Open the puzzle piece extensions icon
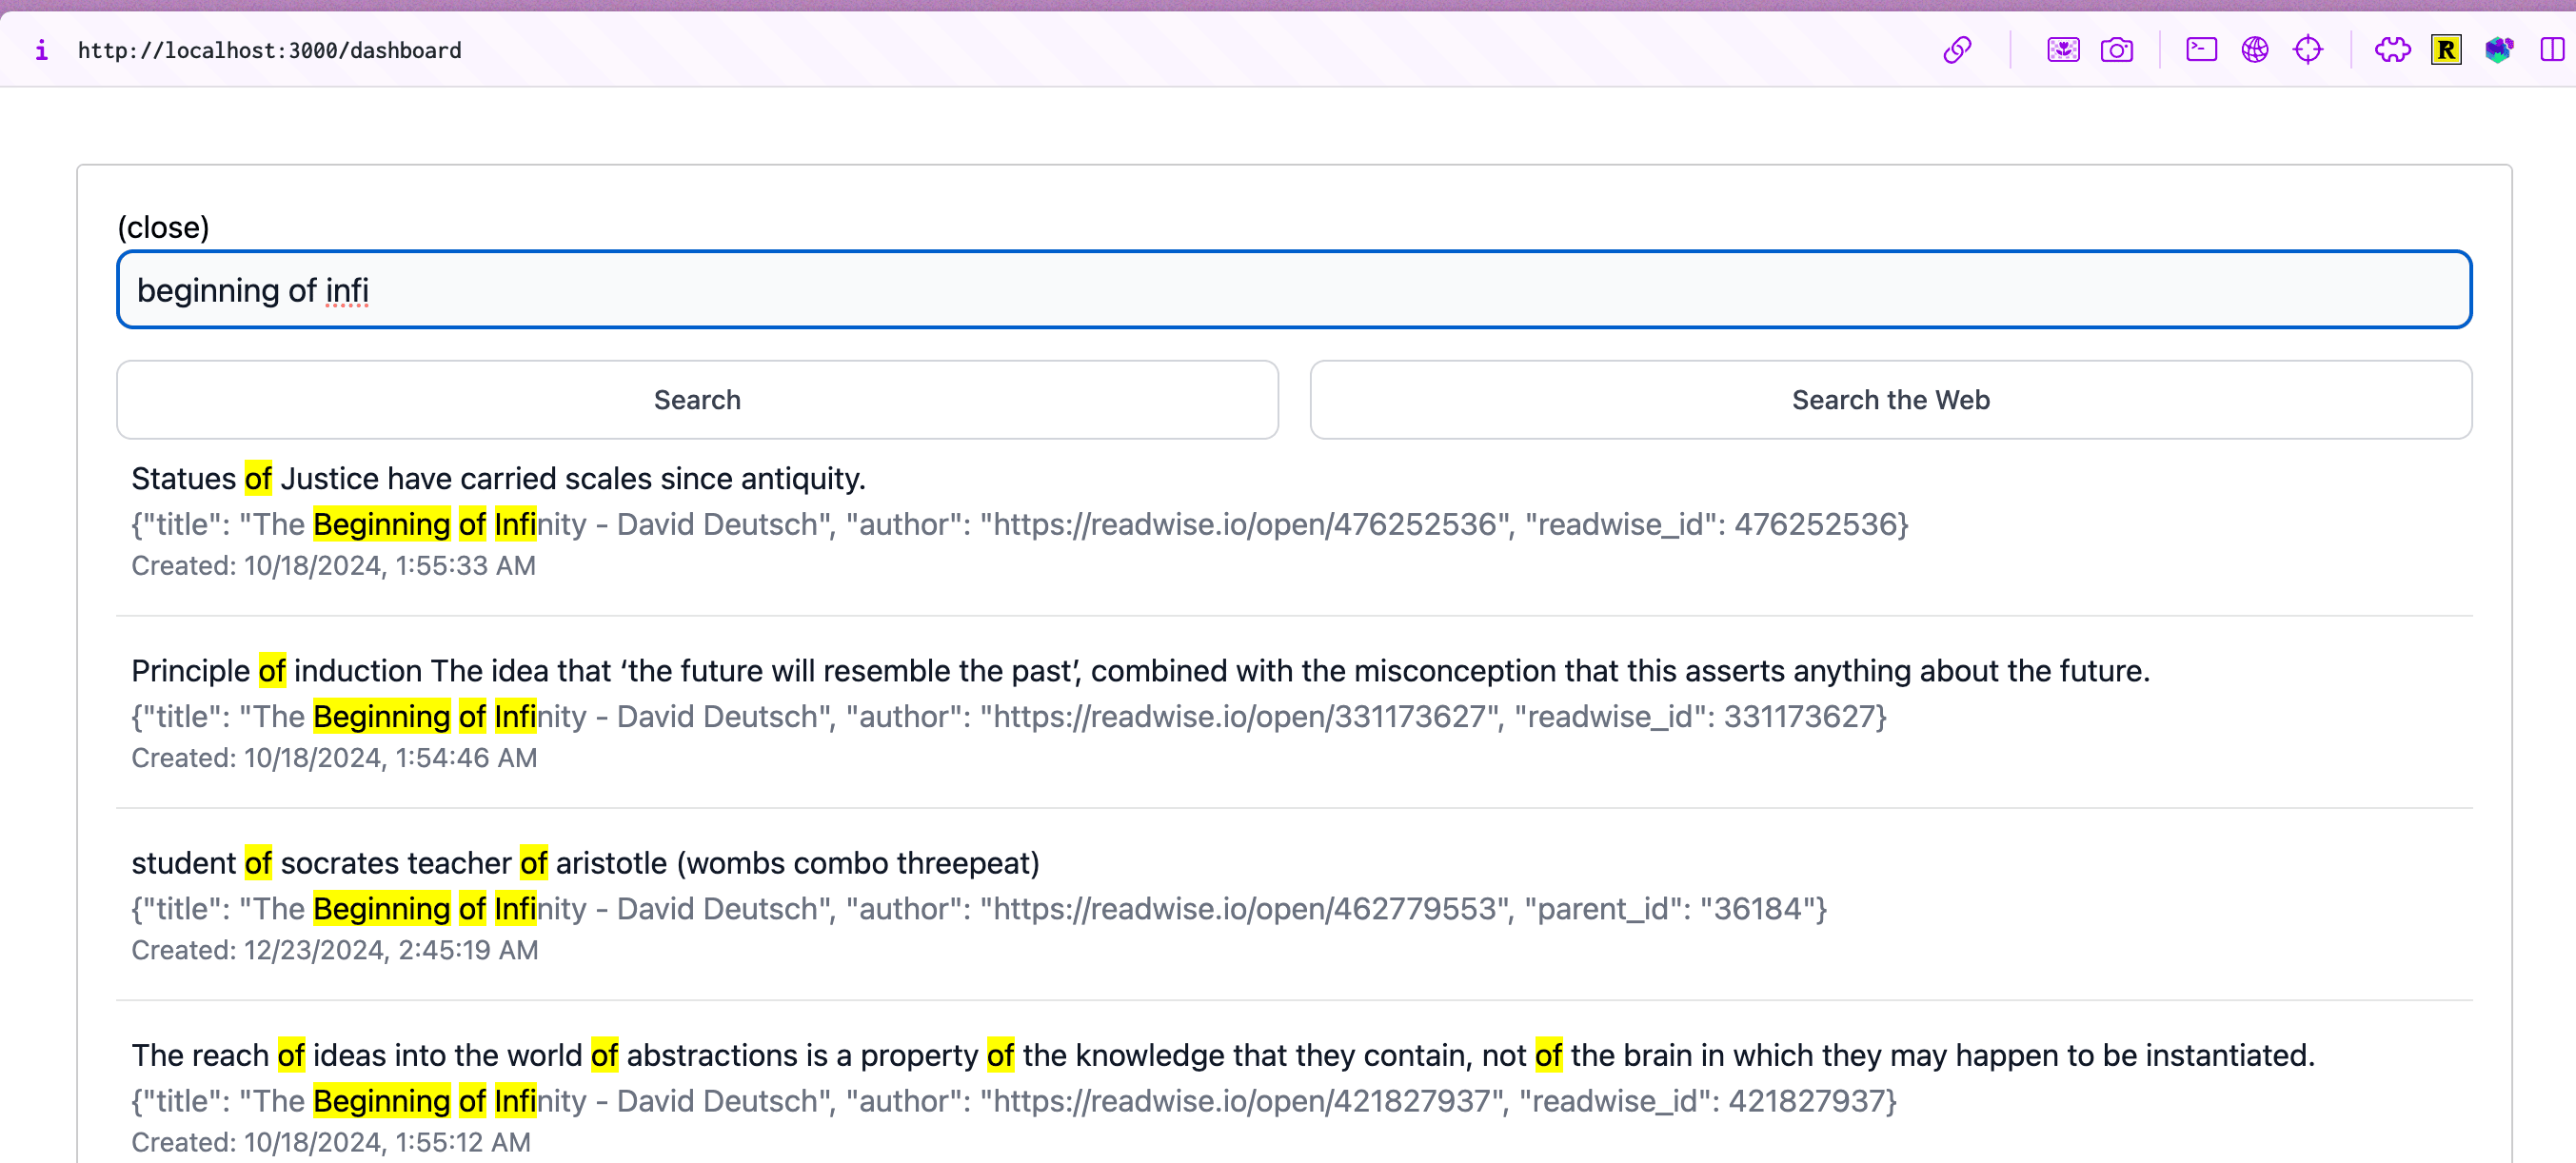 click(2392, 49)
